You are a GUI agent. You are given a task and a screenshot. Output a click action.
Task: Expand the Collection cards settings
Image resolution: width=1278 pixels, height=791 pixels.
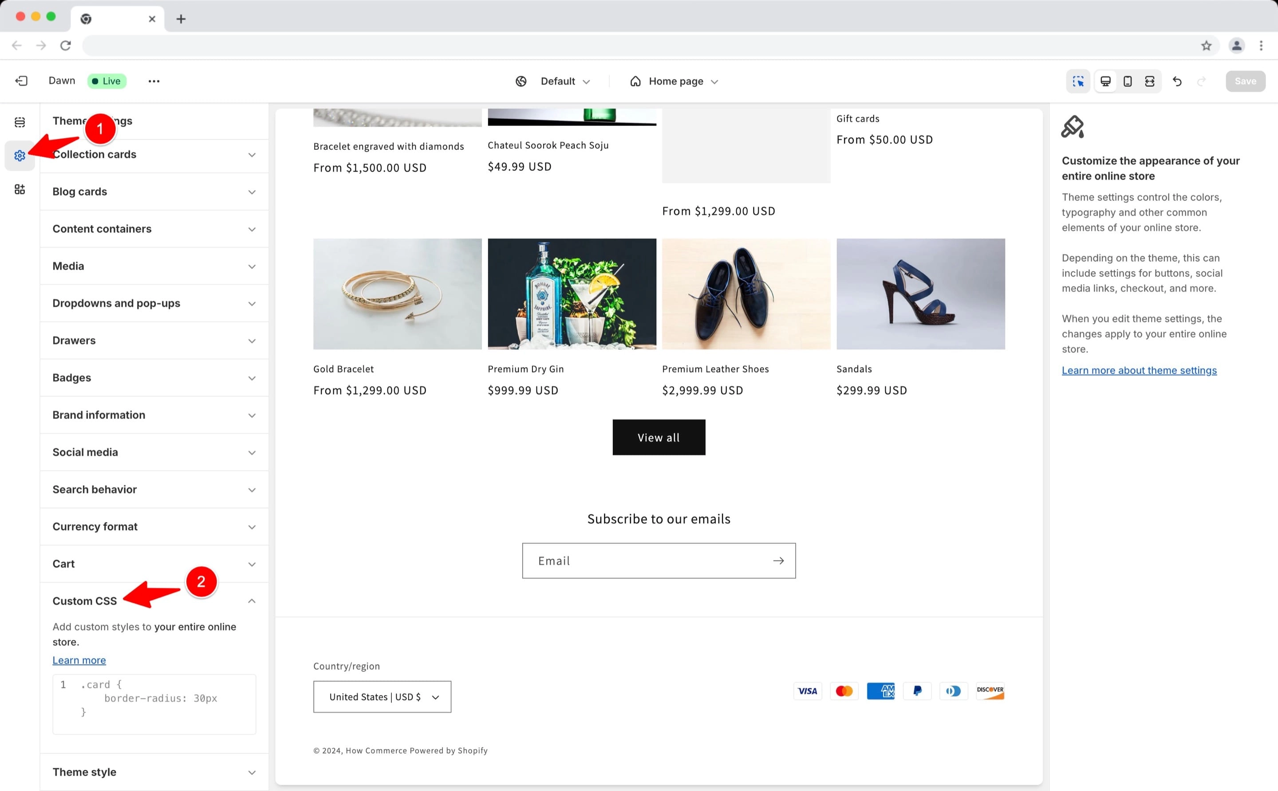point(154,154)
